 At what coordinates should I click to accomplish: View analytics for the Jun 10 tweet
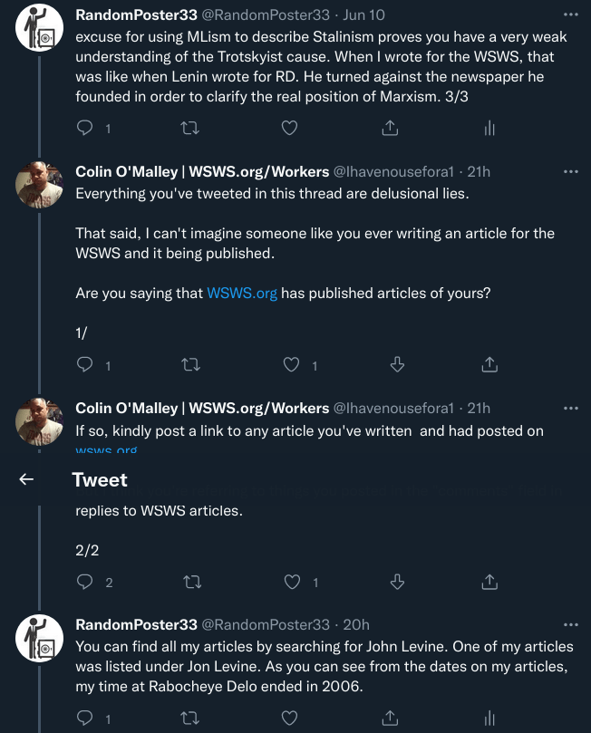(489, 129)
